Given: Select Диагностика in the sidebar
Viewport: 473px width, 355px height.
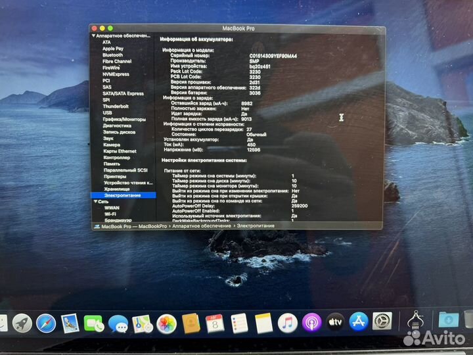Looking at the screenshot, I should point(117,126).
